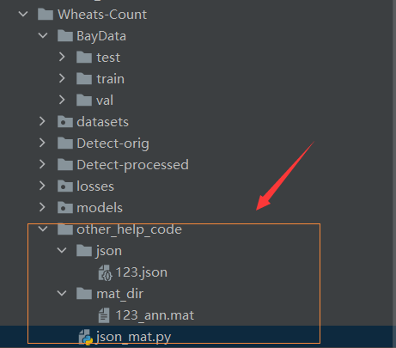Expand the train folder arrow
The image size is (396, 348).
click(x=62, y=78)
